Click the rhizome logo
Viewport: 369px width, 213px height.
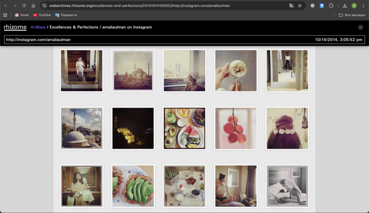[x=15, y=27]
